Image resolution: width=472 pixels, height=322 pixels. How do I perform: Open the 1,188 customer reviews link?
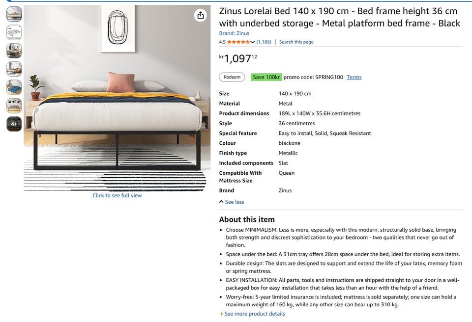pos(264,42)
